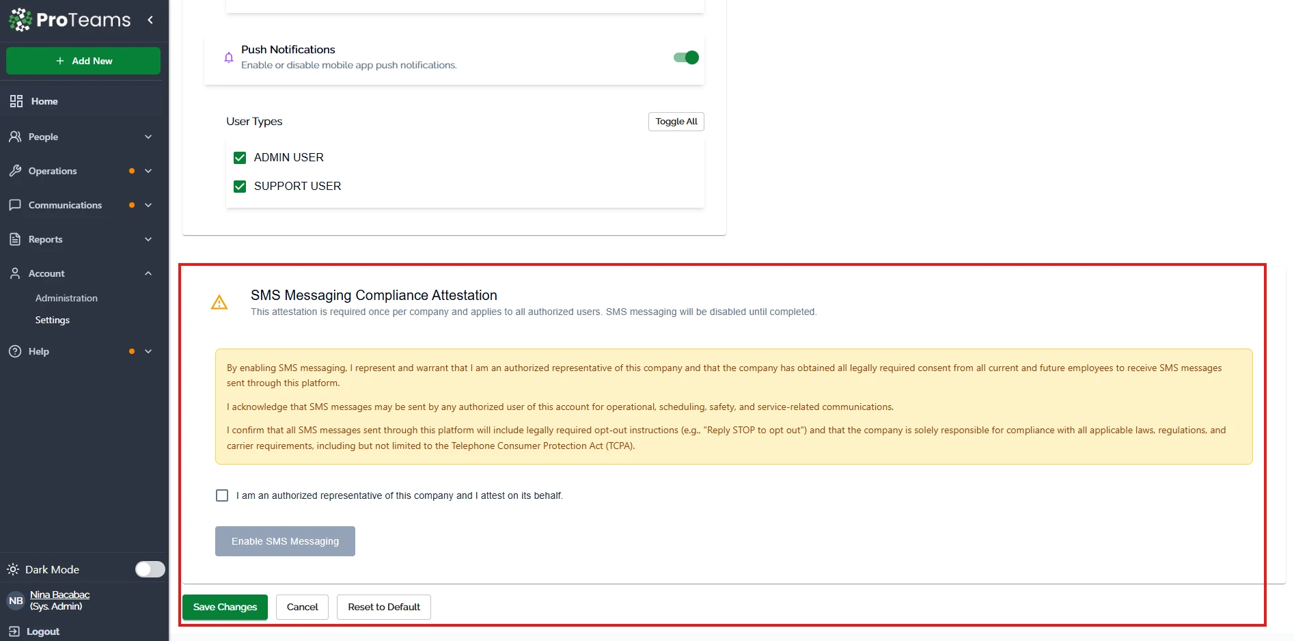Open the Nina Bacabac profile link
The height and width of the screenshot is (641, 1294).
point(60,595)
